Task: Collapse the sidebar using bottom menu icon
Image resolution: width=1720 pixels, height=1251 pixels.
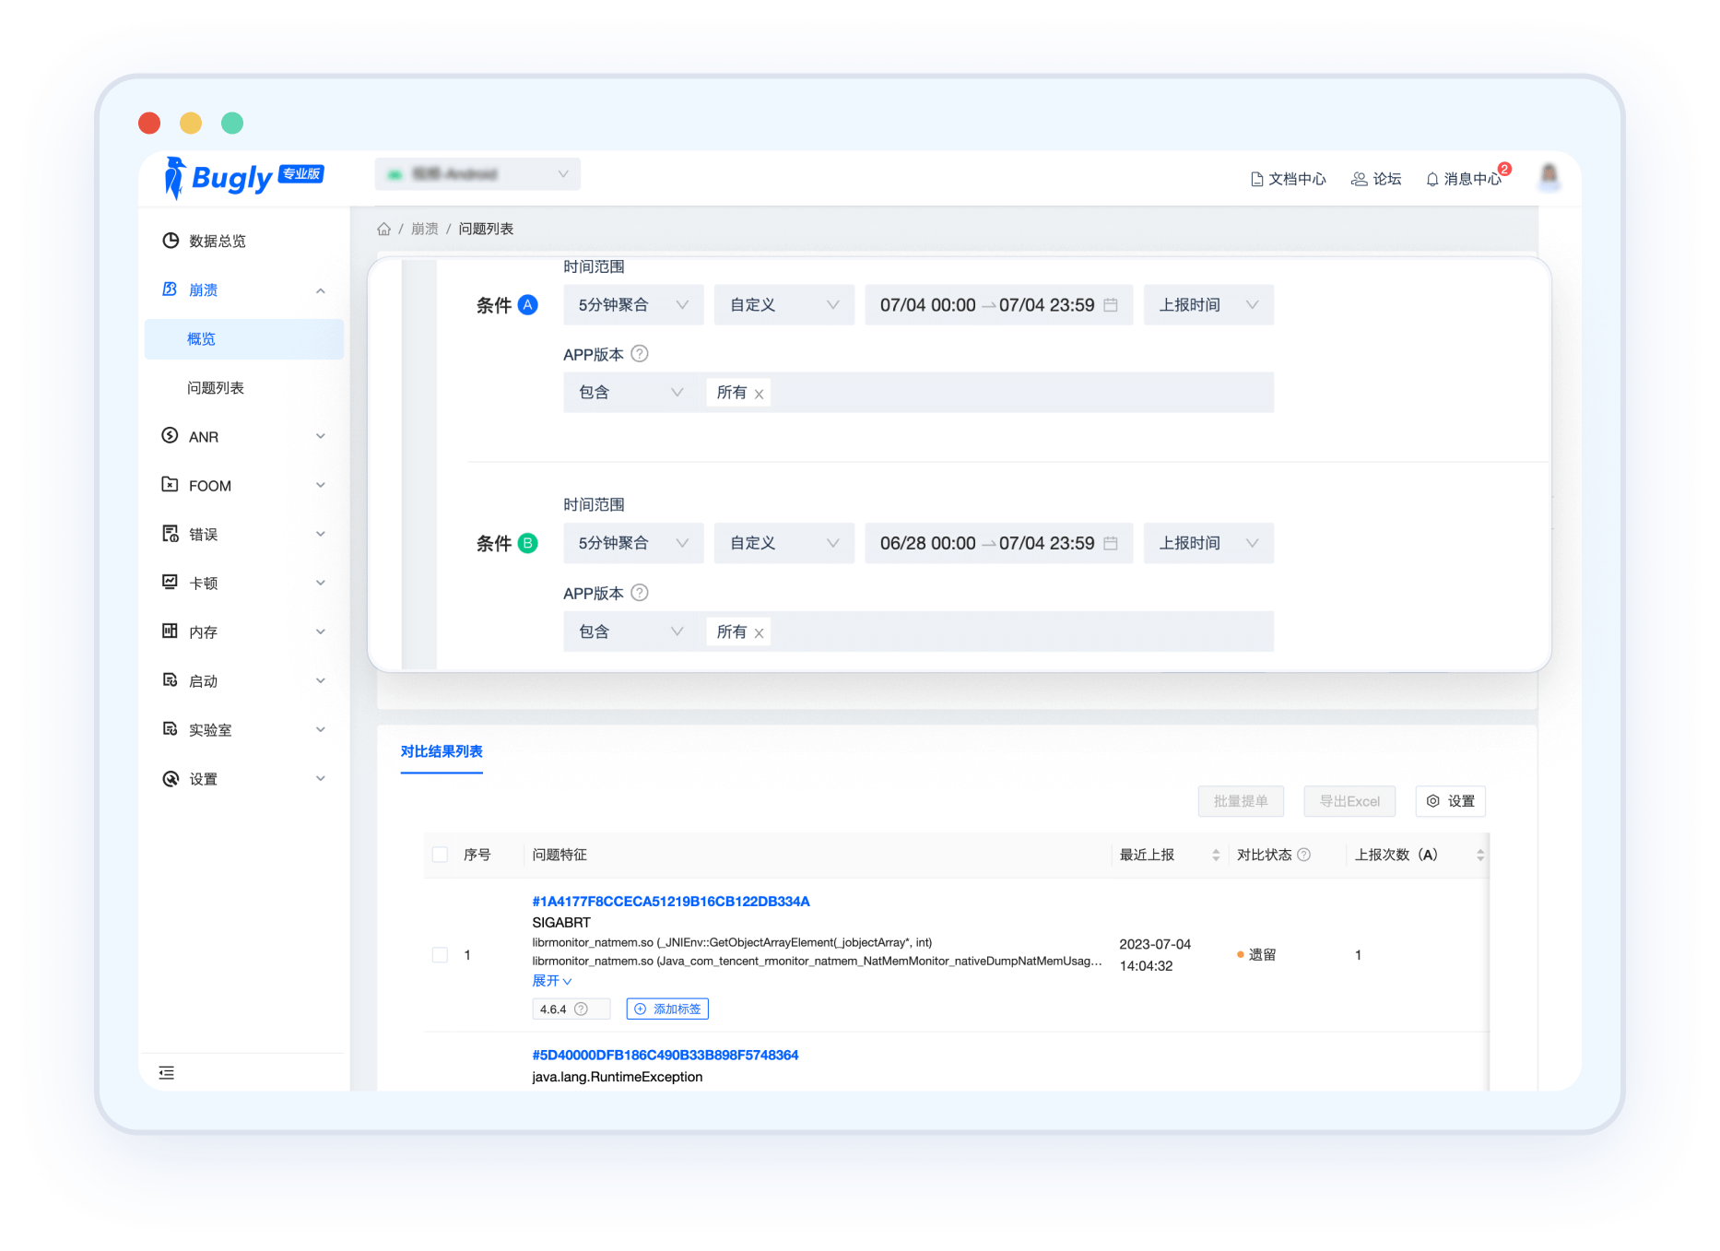Action: (166, 1072)
